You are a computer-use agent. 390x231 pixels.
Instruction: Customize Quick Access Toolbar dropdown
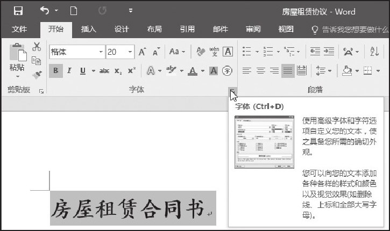click(x=131, y=10)
